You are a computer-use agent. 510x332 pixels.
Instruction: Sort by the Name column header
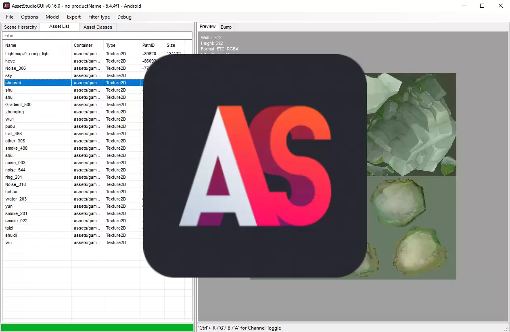click(x=37, y=45)
